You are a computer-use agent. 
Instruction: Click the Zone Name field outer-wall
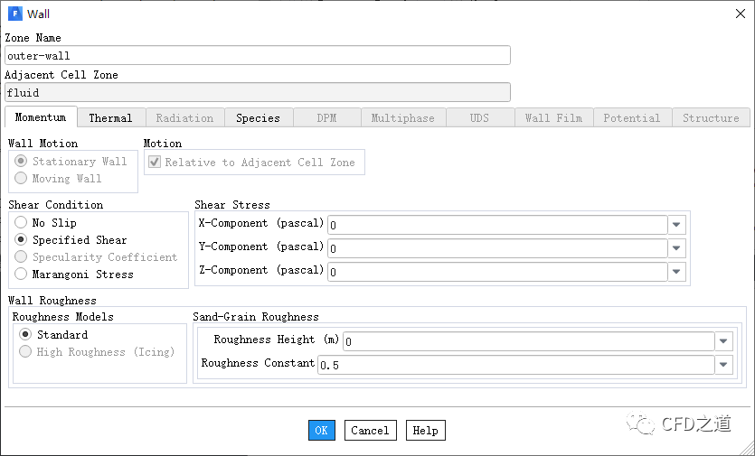click(257, 56)
